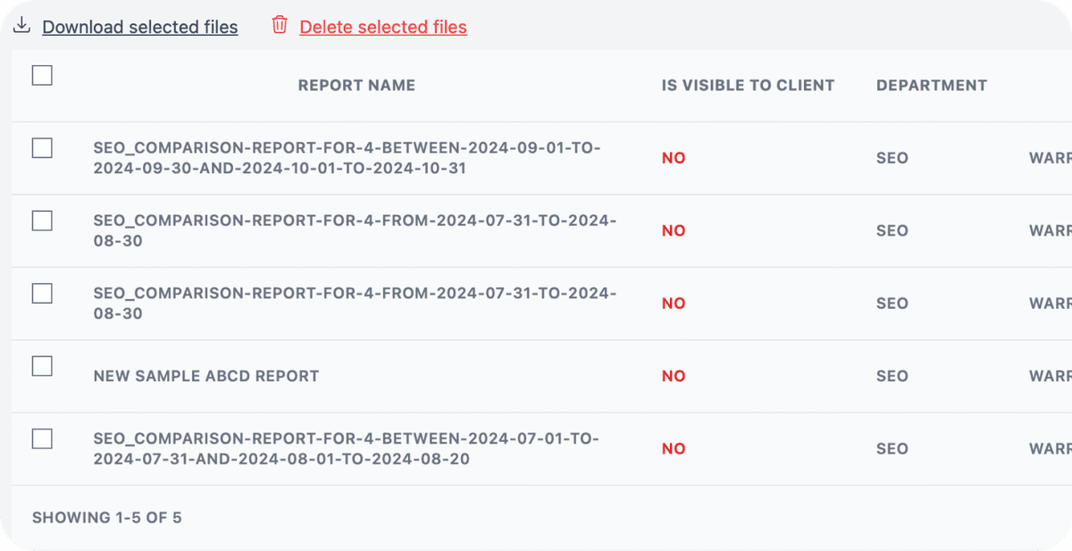Open the report between 2024-09-01 and 2024-10-31
This screenshot has height=551, width=1072.
tap(347, 158)
